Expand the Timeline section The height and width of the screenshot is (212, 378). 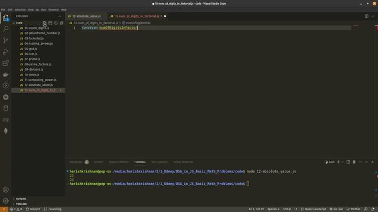tap(21, 204)
